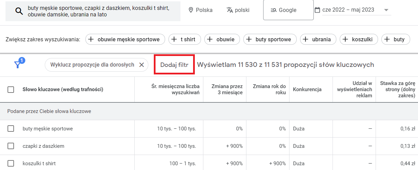Tick the koszulki t shirt checkbox
Screen dimensions: 418x170
tap(11, 164)
